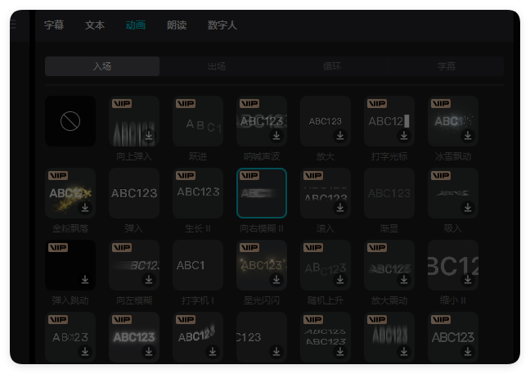The width and height of the screenshot is (530, 374).
Task: Apply the 打字机 I animation
Action: point(198,265)
